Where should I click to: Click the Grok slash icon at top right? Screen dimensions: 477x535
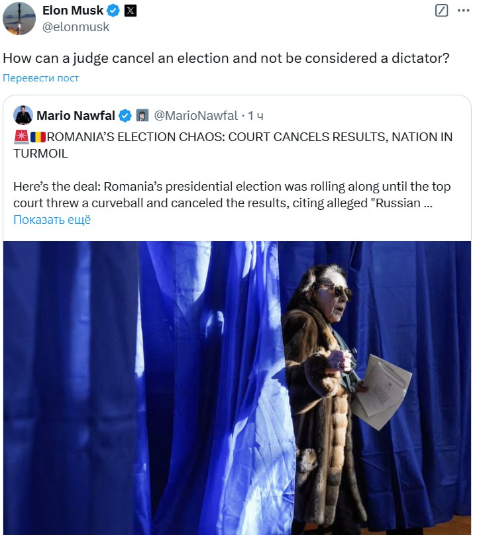pyautogui.click(x=442, y=11)
